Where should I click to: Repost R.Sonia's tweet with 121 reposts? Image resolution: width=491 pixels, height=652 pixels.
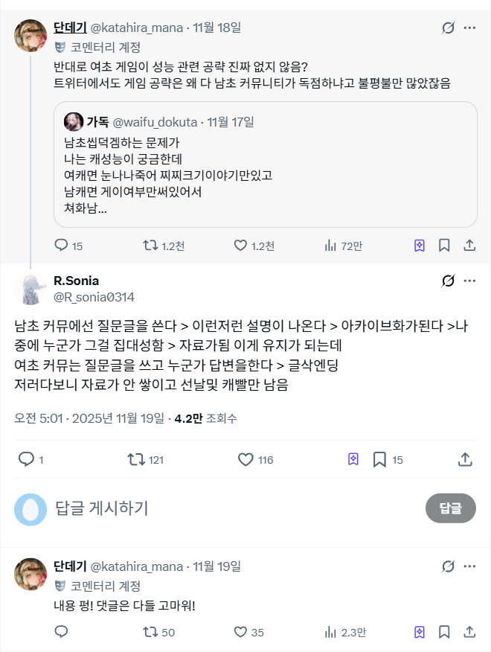pyautogui.click(x=136, y=460)
